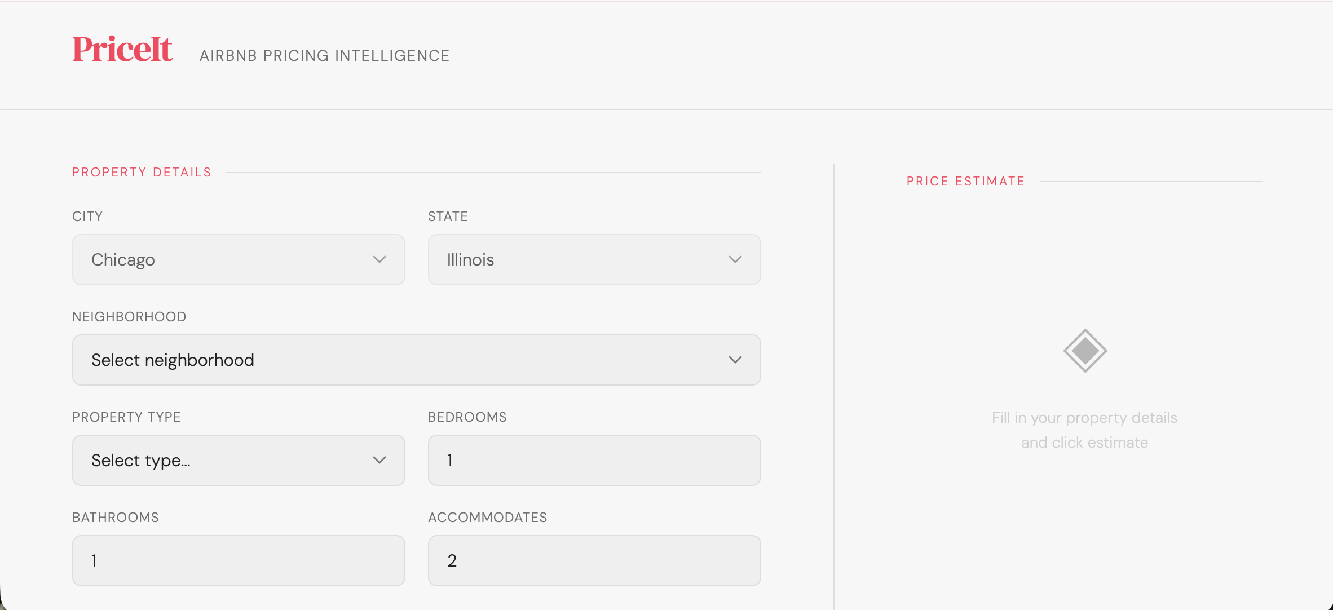Click the Property Details section heading
The width and height of the screenshot is (1333, 610).
pyautogui.click(x=142, y=173)
